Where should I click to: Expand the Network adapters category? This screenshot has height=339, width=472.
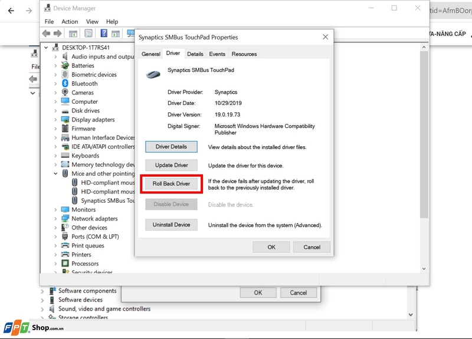point(55,219)
